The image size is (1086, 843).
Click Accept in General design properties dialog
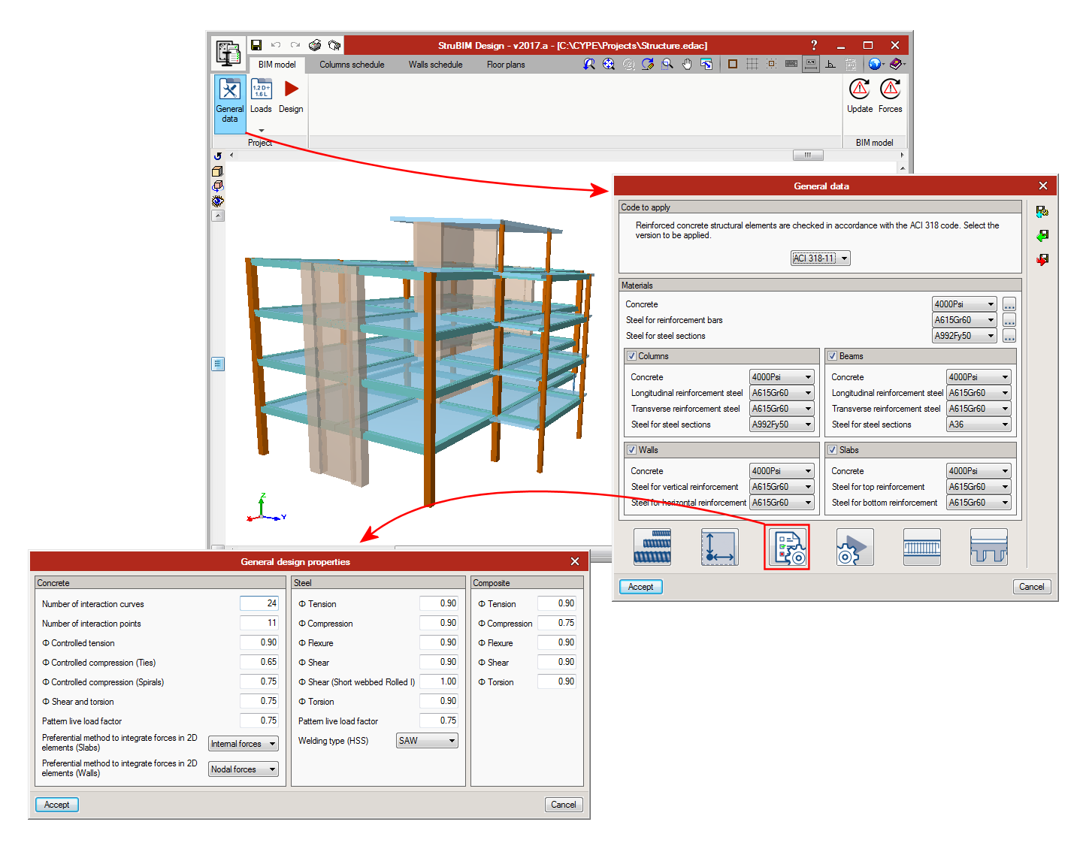tap(57, 805)
